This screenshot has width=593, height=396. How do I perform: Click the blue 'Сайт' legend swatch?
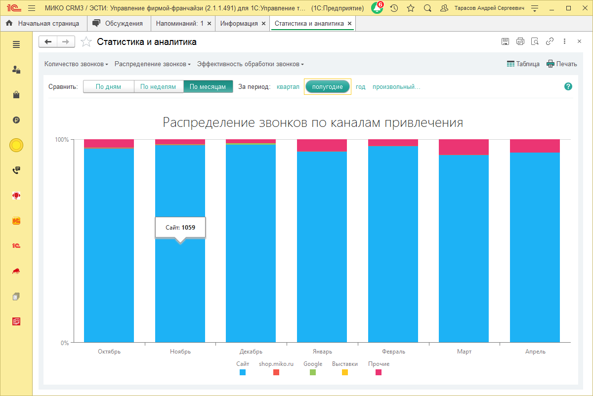pos(243,372)
